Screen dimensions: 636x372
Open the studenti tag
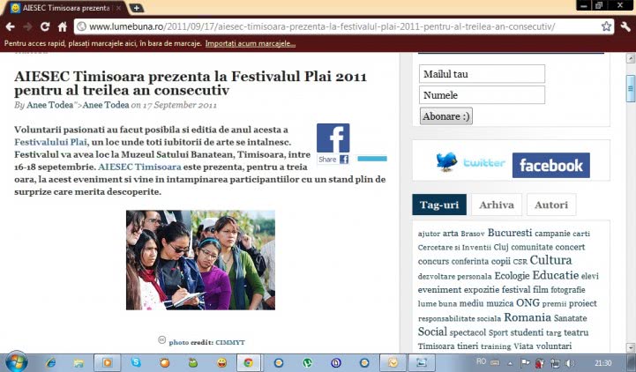(x=527, y=332)
